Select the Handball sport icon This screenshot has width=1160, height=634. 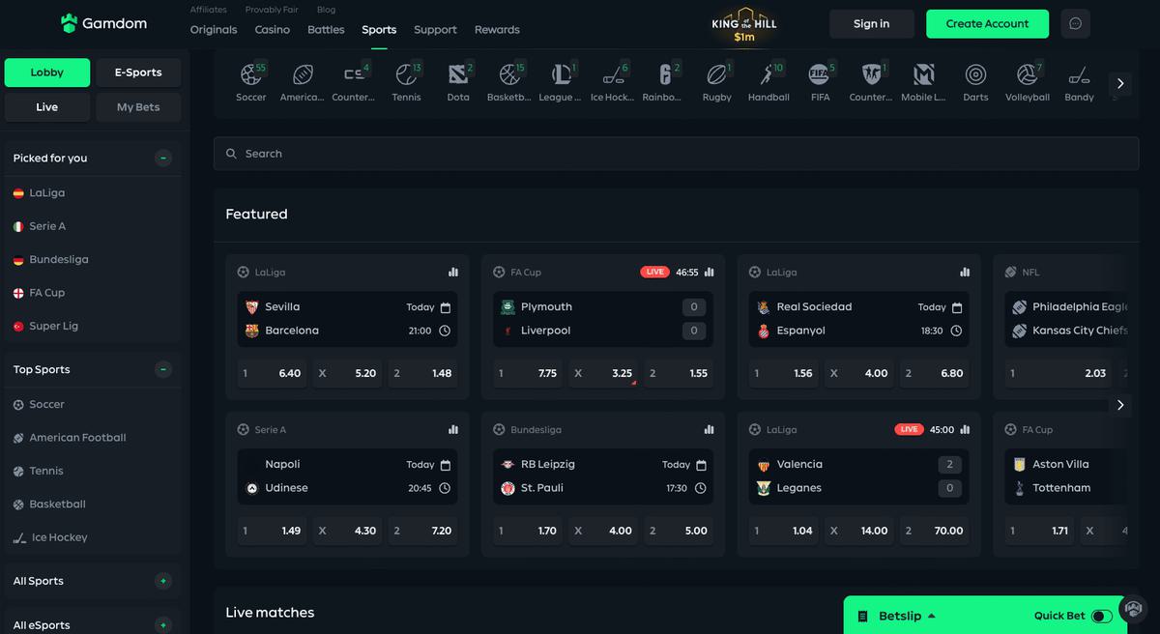coord(768,75)
